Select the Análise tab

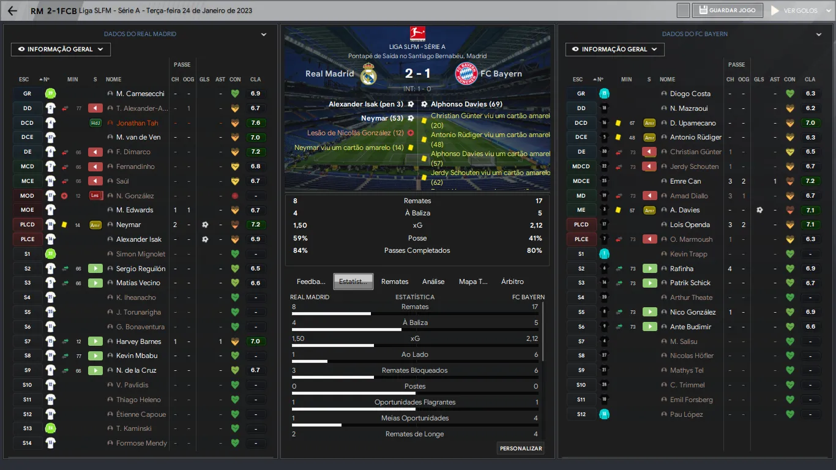[433, 282]
